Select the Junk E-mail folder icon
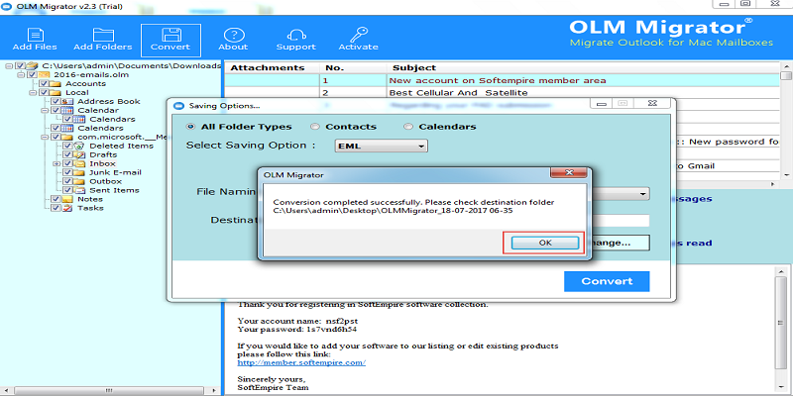 (x=78, y=172)
